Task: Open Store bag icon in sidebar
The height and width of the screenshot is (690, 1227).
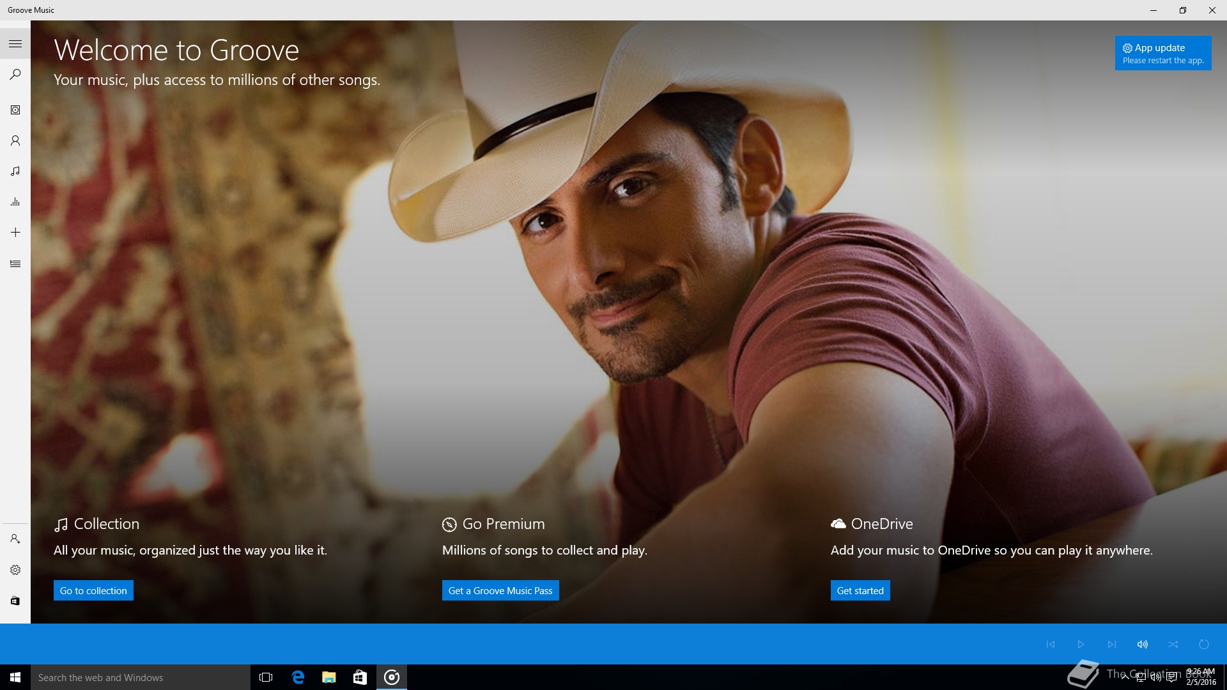Action: tap(15, 601)
